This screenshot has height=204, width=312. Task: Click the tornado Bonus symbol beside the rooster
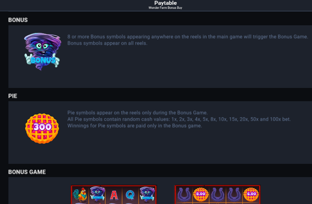click(97, 194)
